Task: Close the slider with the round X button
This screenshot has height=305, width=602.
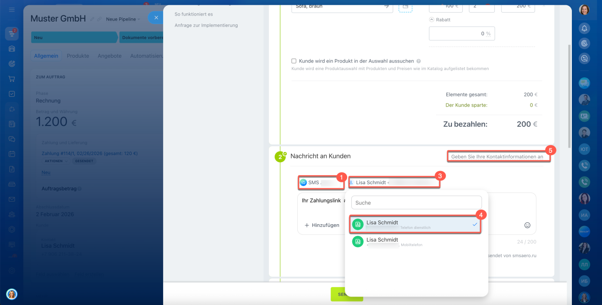Action: (x=155, y=18)
